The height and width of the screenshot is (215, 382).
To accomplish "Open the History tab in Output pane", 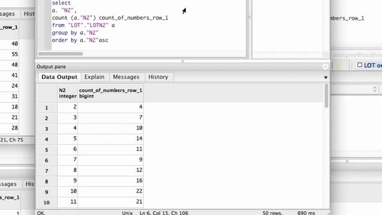I will pyautogui.click(x=158, y=77).
